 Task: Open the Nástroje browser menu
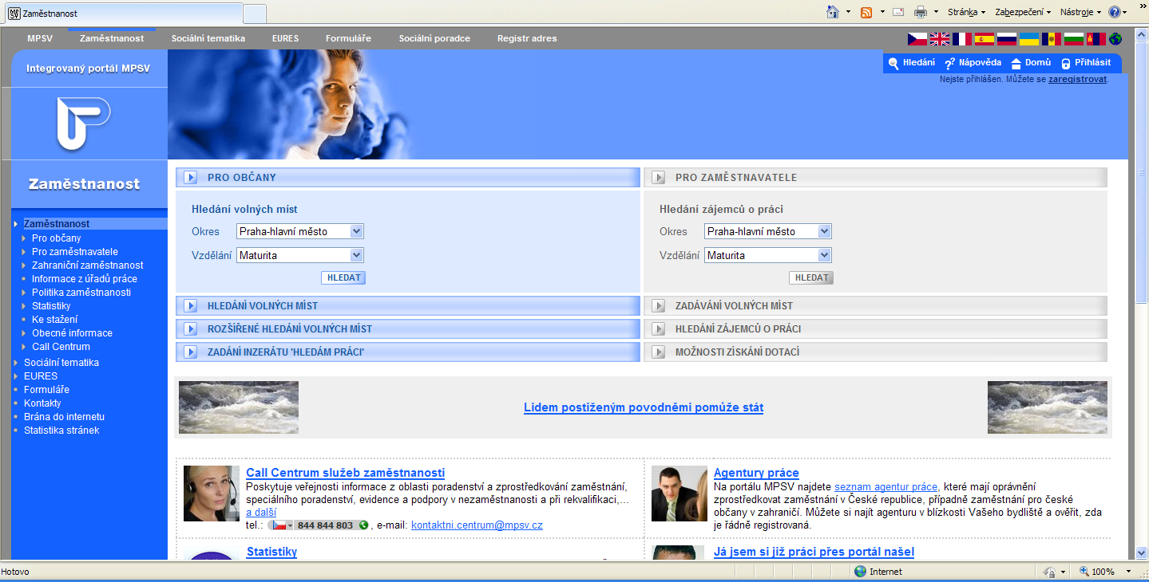[x=1080, y=12]
